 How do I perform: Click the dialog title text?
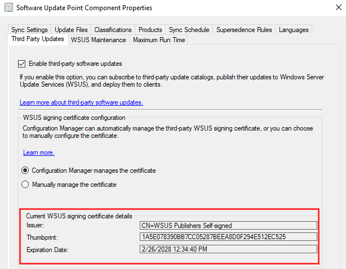[85, 8]
